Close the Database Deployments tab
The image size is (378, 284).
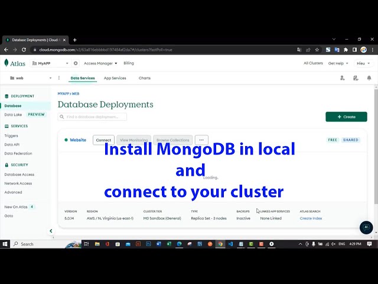(x=64, y=40)
